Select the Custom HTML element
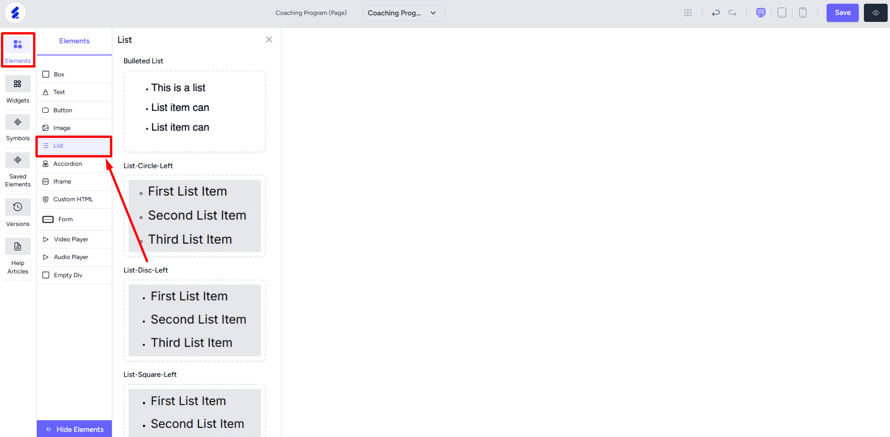 [74, 199]
